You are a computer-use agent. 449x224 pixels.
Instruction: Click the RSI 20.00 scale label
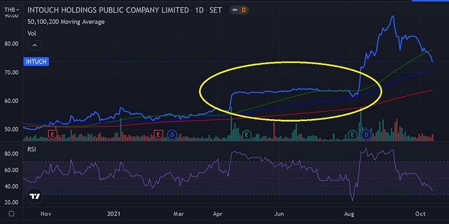(12, 202)
